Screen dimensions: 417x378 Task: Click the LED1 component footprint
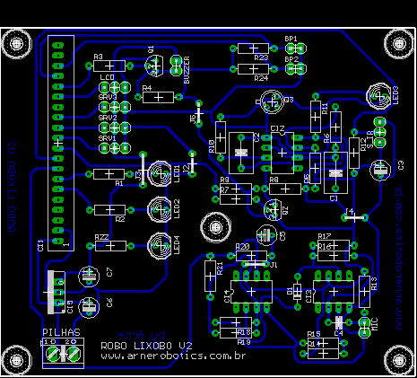[x=161, y=174]
